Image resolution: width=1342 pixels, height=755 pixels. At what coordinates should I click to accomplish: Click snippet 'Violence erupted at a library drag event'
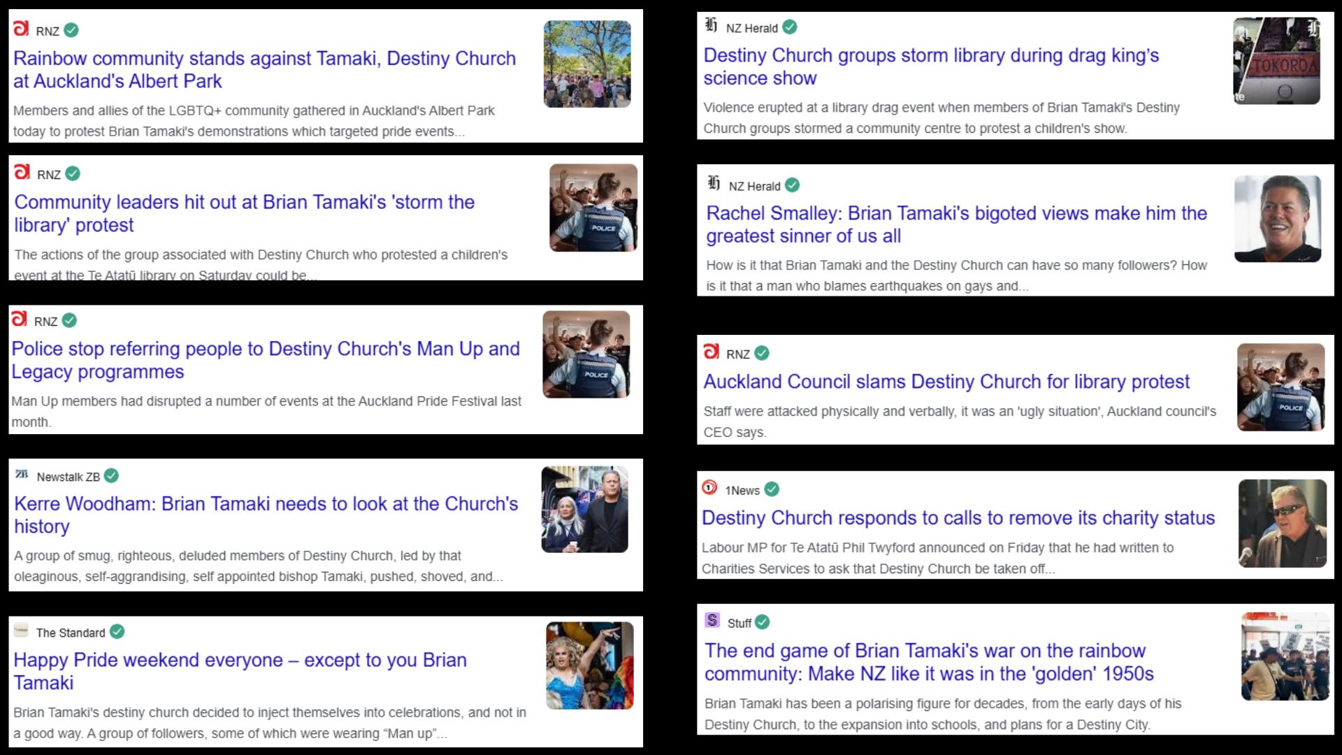941,117
